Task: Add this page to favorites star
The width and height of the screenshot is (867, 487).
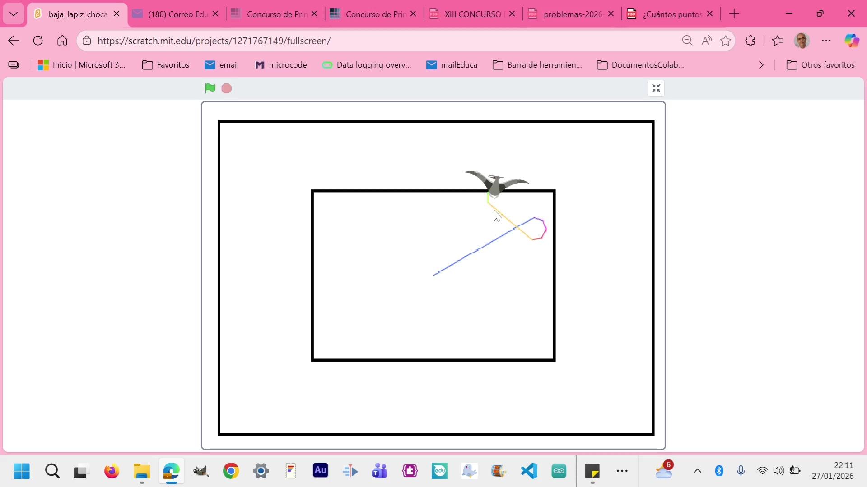Action: point(726,41)
